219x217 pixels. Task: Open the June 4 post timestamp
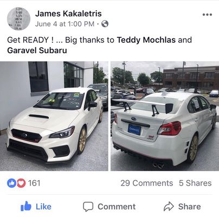(65, 24)
